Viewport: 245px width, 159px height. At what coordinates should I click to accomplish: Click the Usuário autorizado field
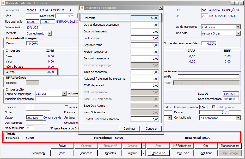point(204,107)
